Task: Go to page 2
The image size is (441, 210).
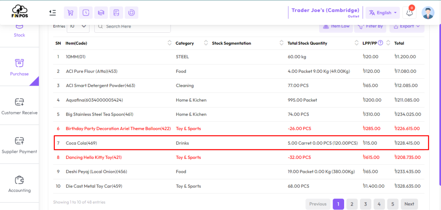Action: (x=352, y=204)
